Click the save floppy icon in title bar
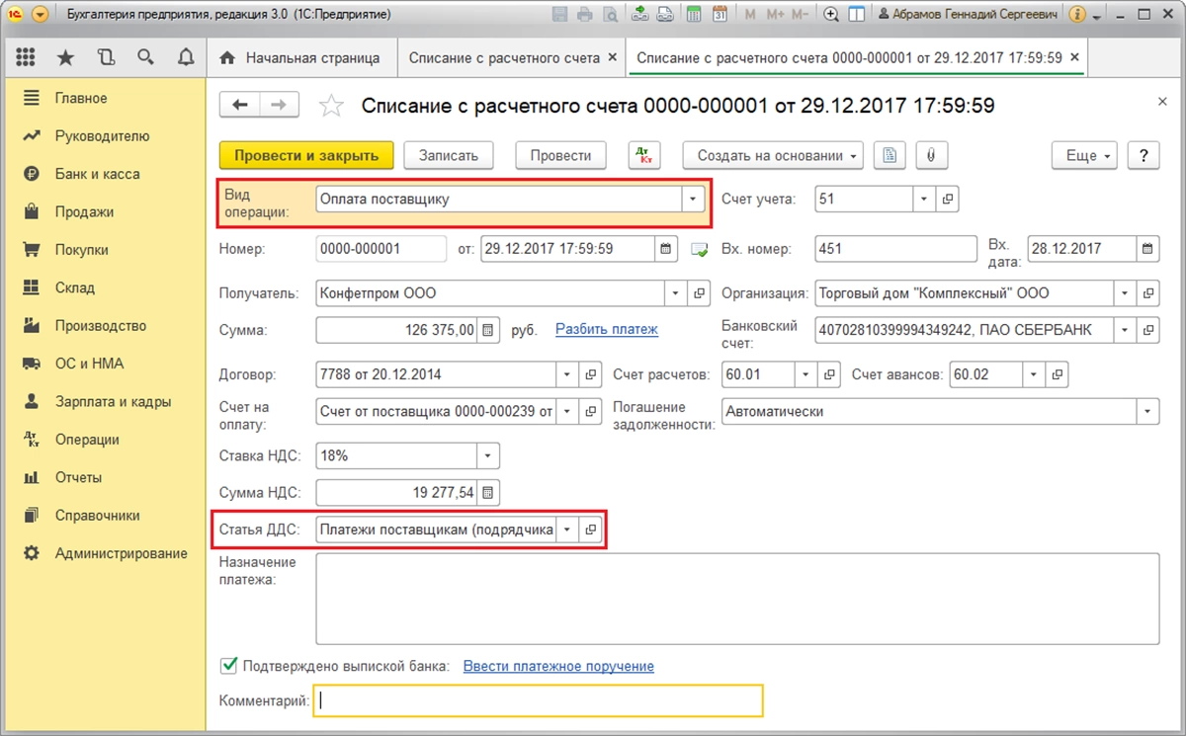The height and width of the screenshot is (736, 1186). [560, 15]
